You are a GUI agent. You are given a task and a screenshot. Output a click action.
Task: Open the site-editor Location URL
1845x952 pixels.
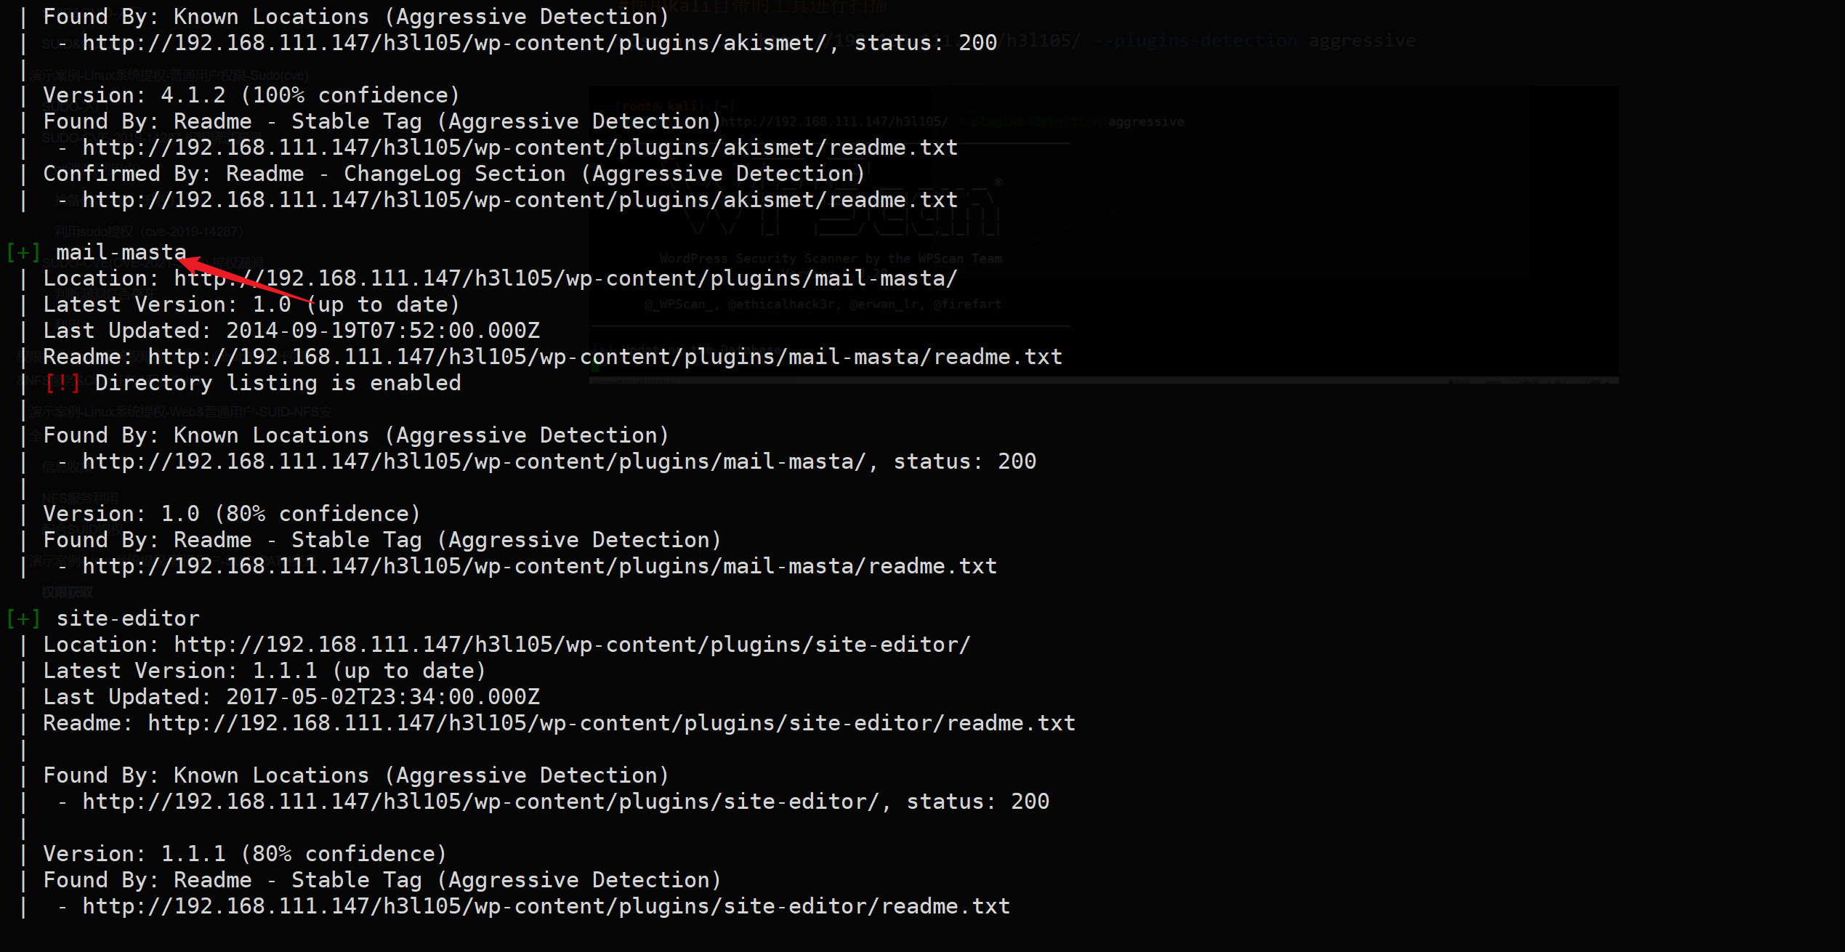click(x=572, y=645)
